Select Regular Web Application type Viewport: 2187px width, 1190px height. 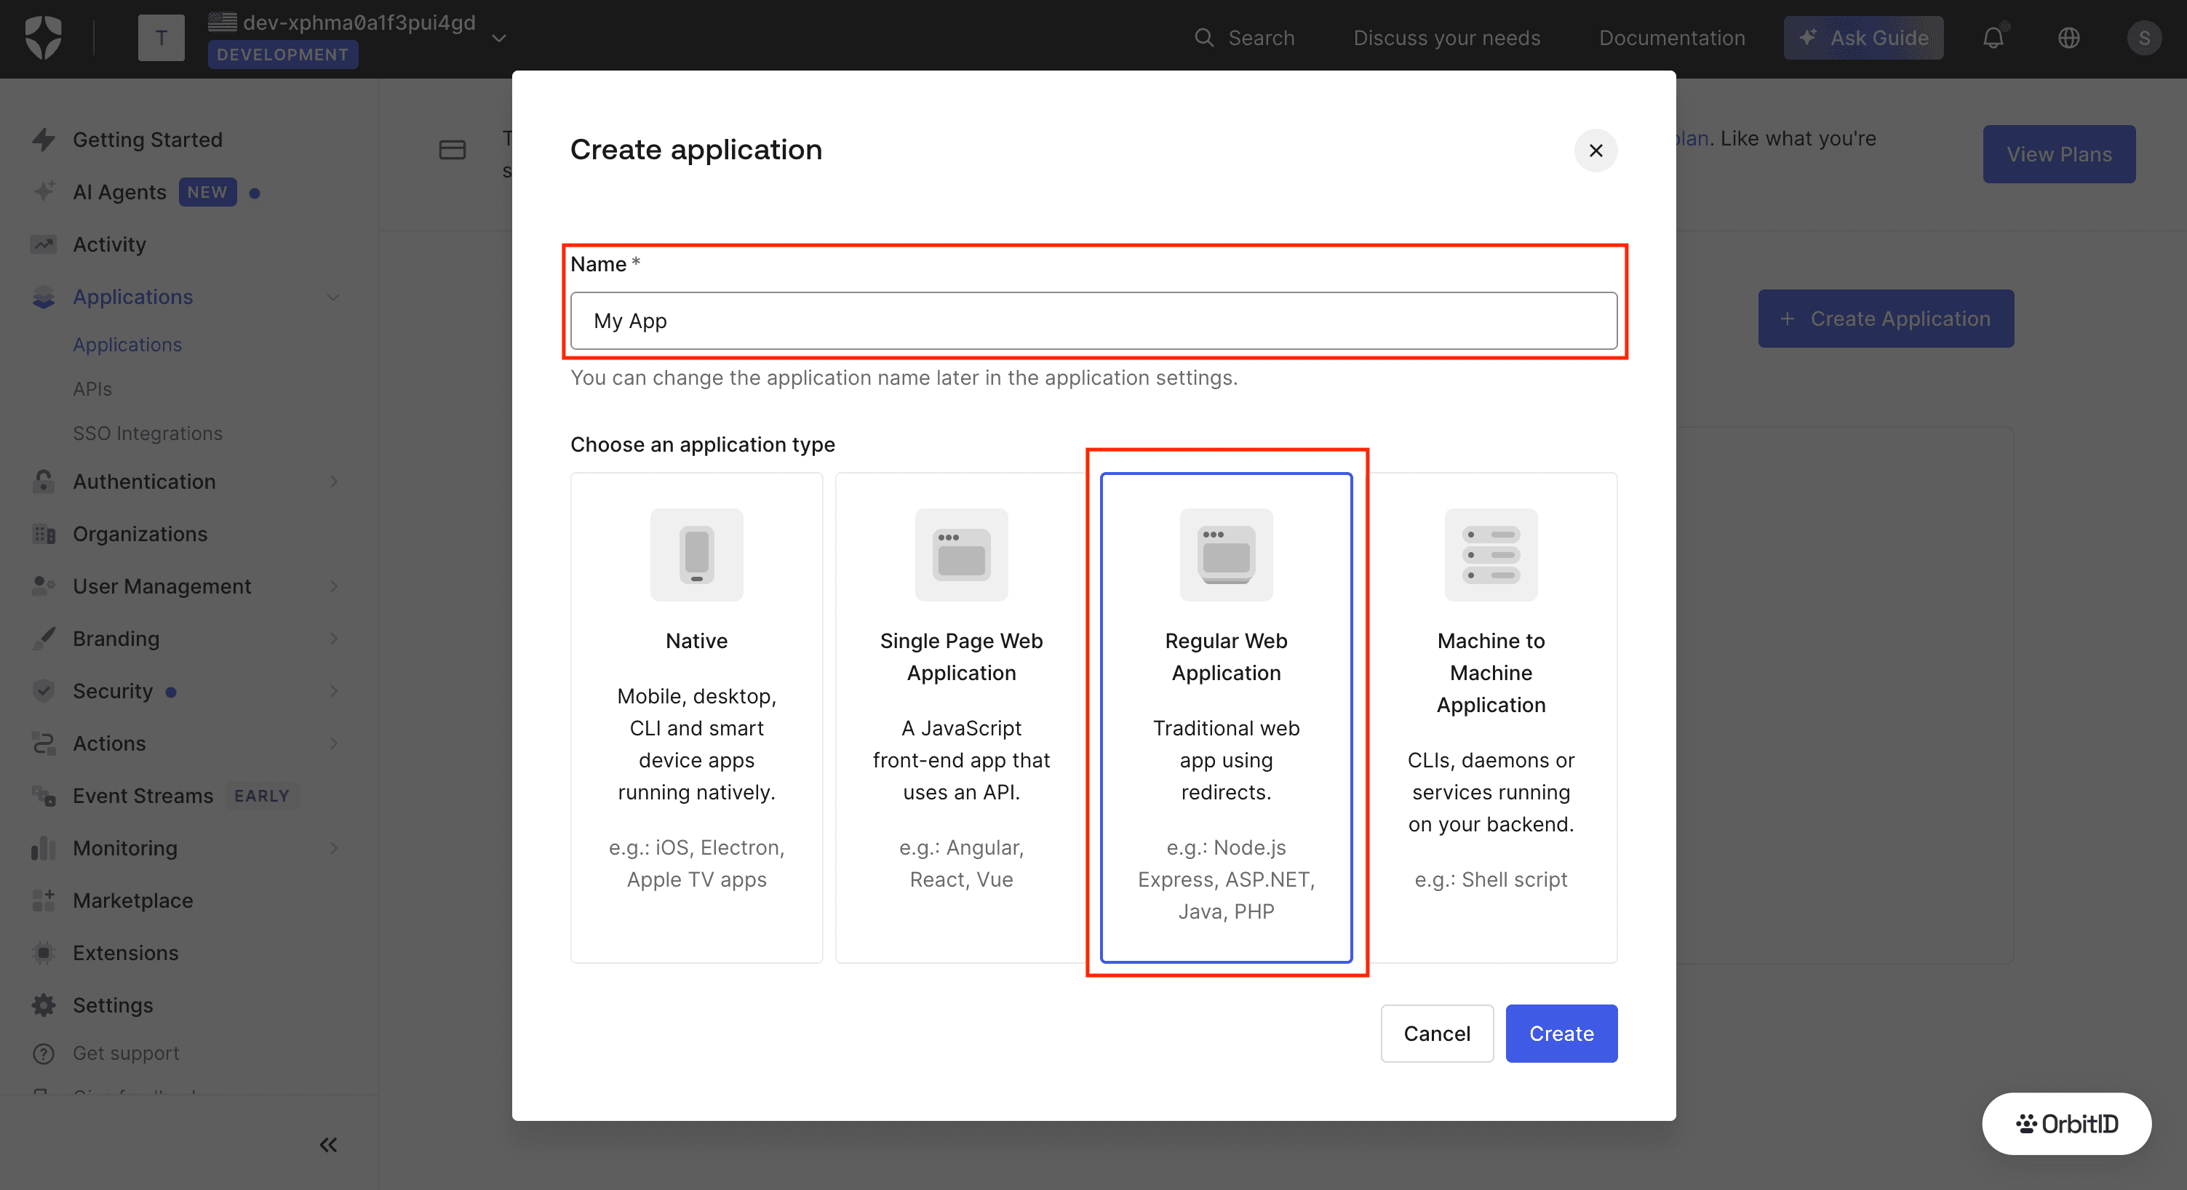pos(1226,717)
